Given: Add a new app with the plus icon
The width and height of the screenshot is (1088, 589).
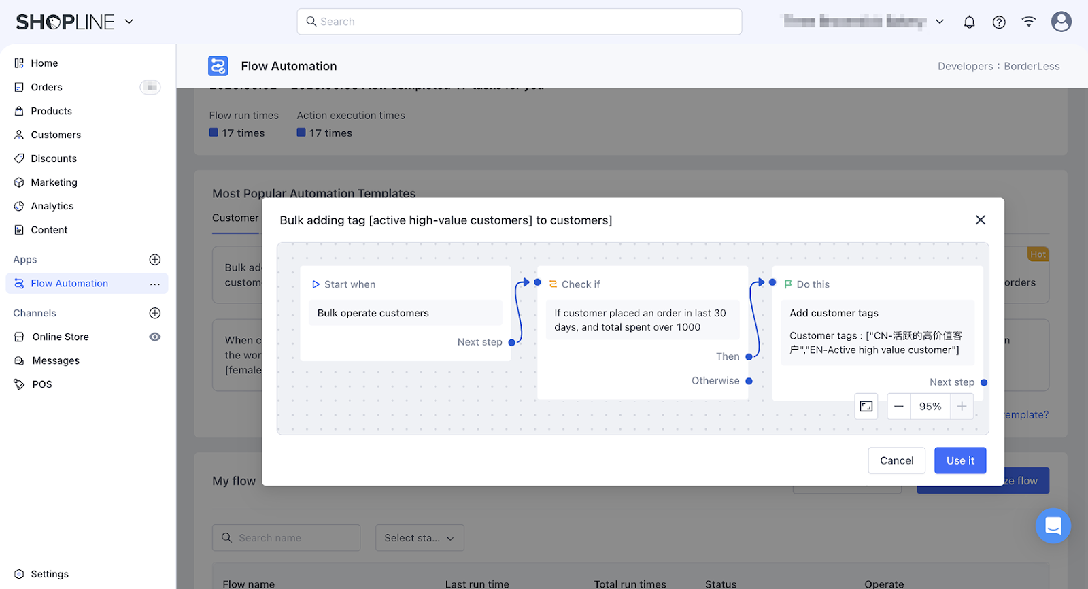Looking at the screenshot, I should 155,260.
